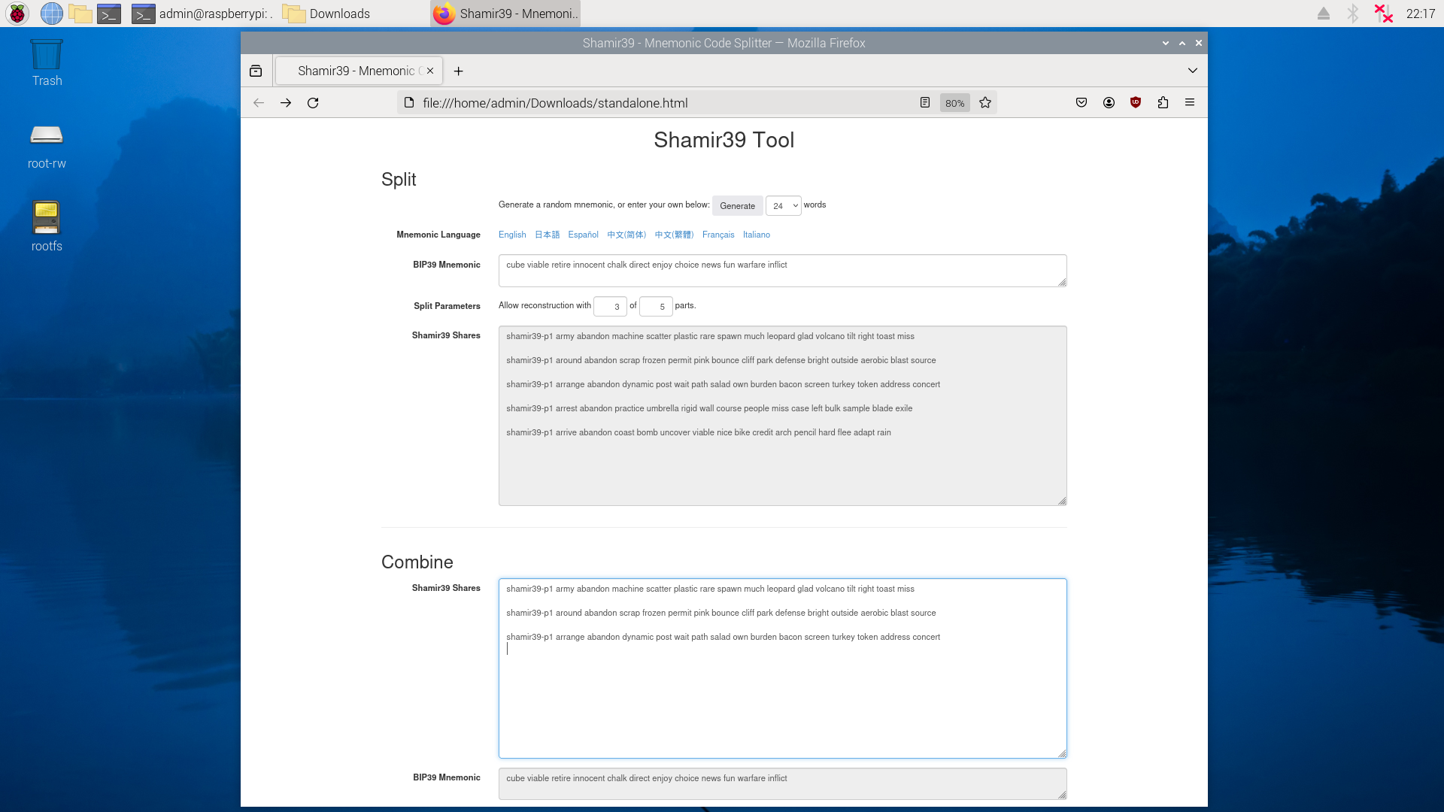Select Français mnemonic language link
This screenshot has width=1444, height=812.
717,235
